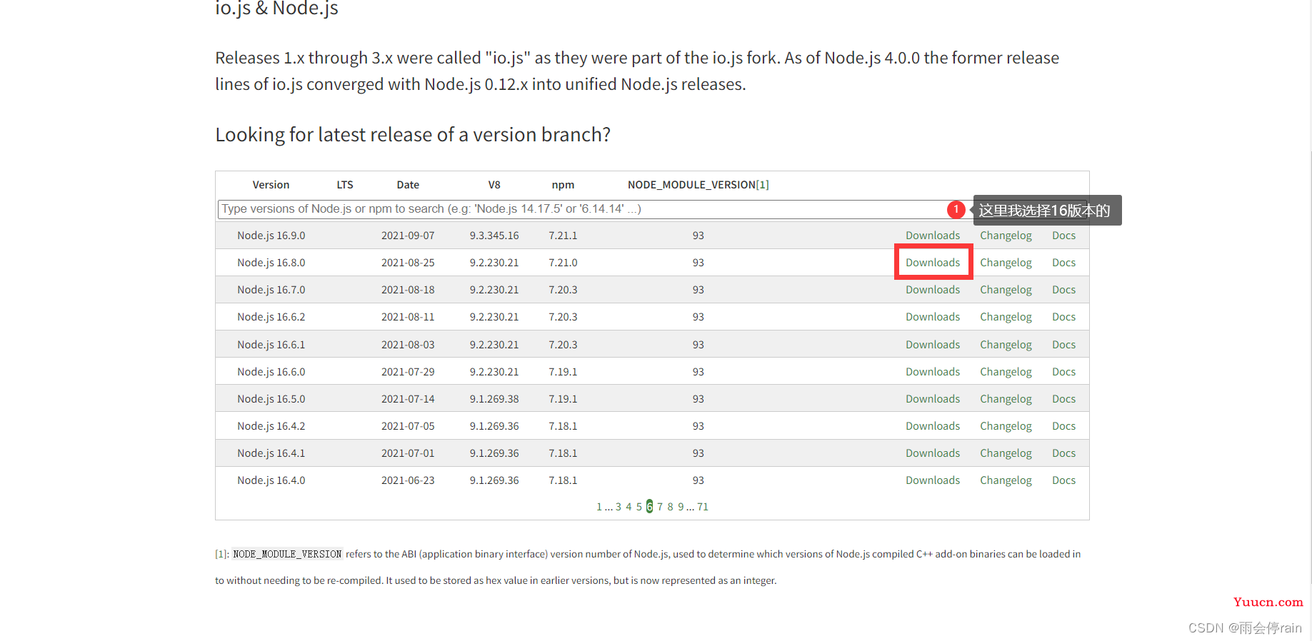
Task: View Changelog for Node.js 16.7.0
Action: pos(1006,290)
